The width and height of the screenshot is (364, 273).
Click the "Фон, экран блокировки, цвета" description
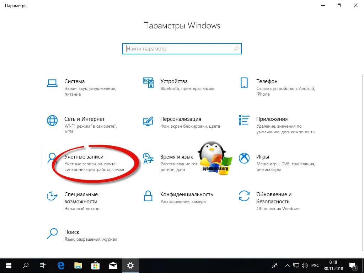(x=190, y=126)
